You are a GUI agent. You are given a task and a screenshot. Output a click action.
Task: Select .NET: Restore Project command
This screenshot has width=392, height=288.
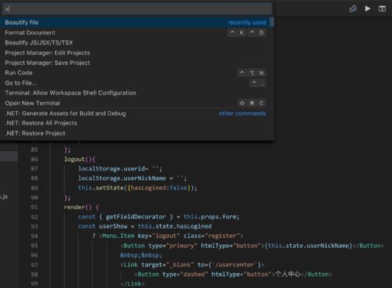[x=137, y=133]
